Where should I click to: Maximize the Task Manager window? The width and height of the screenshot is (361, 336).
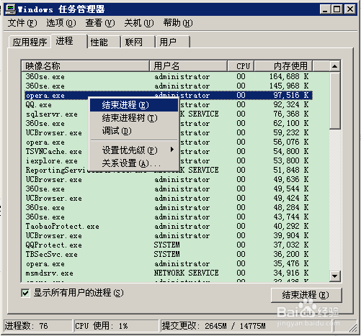pyautogui.click(x=337, y=9)
